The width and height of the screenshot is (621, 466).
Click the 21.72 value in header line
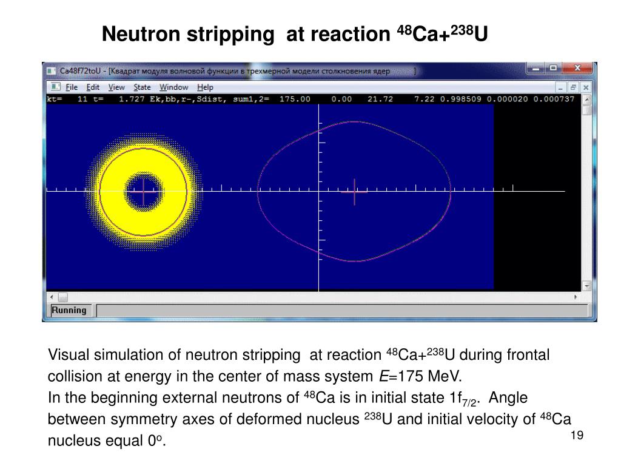(x=380, y=99)
